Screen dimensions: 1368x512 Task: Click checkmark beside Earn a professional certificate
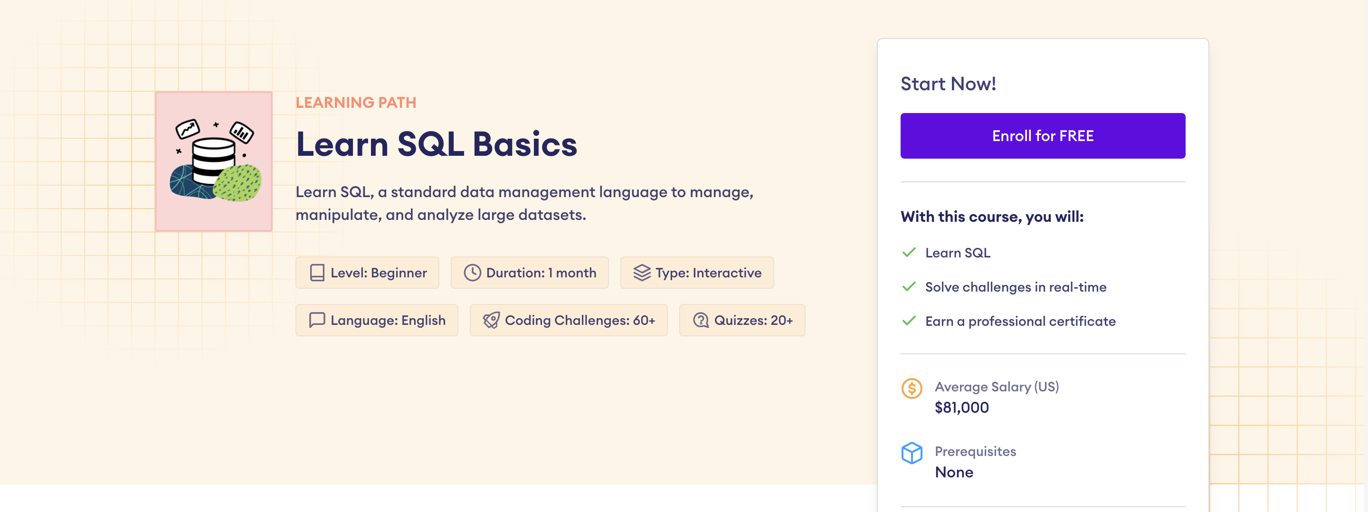(909, 321)
